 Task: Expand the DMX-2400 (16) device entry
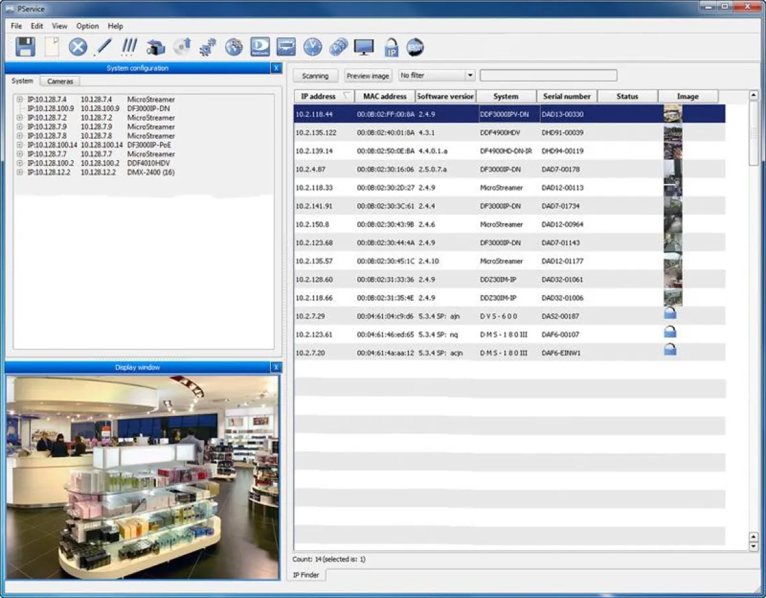[x=20, y=172]
